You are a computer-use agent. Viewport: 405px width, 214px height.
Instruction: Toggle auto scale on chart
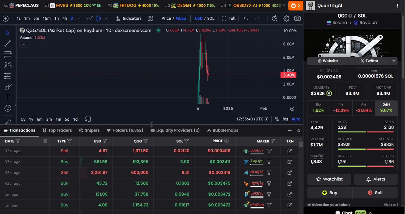[x=296, y=119]
